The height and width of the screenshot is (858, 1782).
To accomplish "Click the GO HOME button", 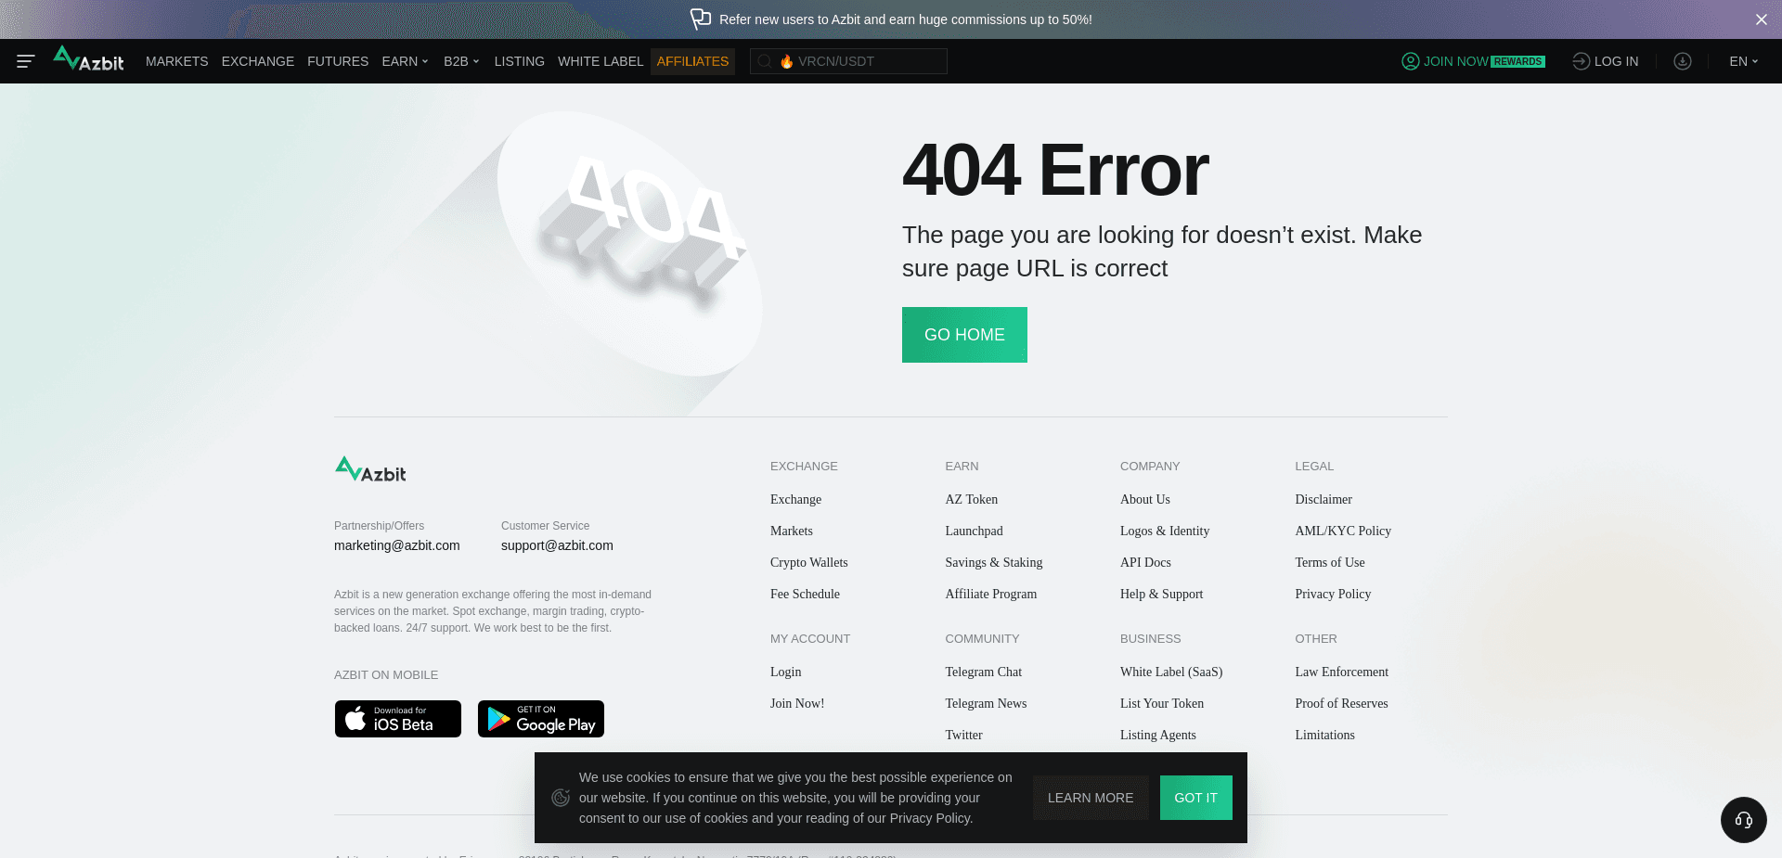I will click(964, 335).
